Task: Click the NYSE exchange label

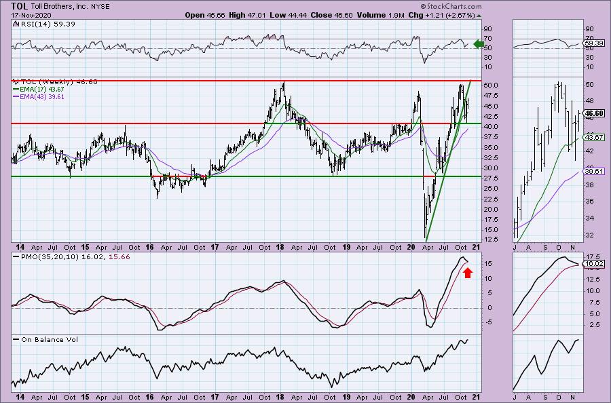Action: 100,7
